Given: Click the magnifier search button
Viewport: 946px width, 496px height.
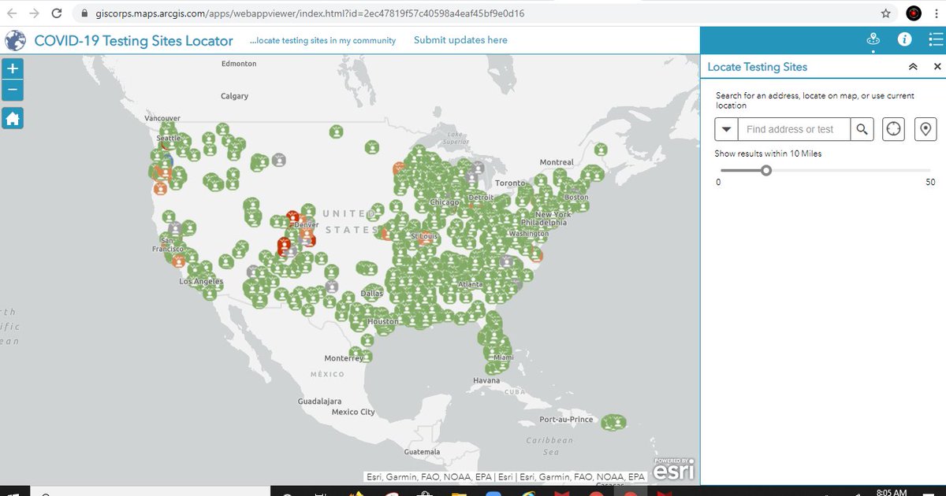Looking at the screenshot, I should pos(862,129).
